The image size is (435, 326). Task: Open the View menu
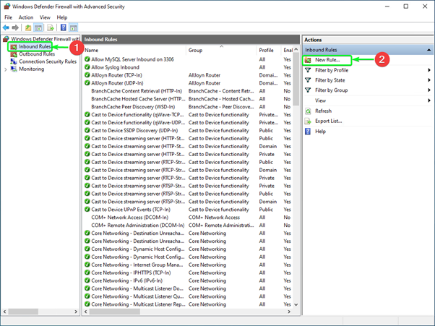tap(45, 17)
